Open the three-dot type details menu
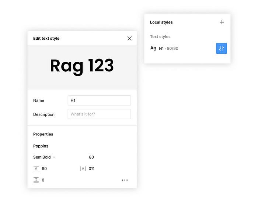The height and width of the screenshot is (202, 258). pyautogui.click(x=125, y=180)
